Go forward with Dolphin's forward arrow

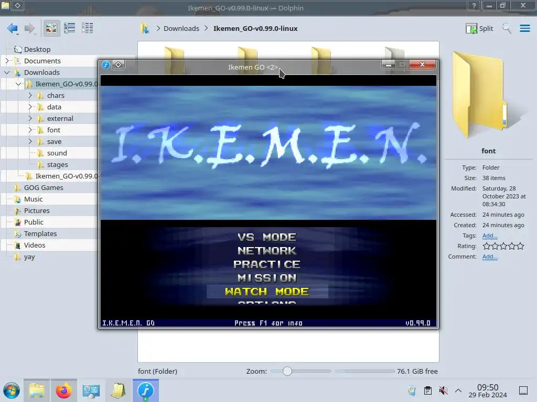pos(30,28)
